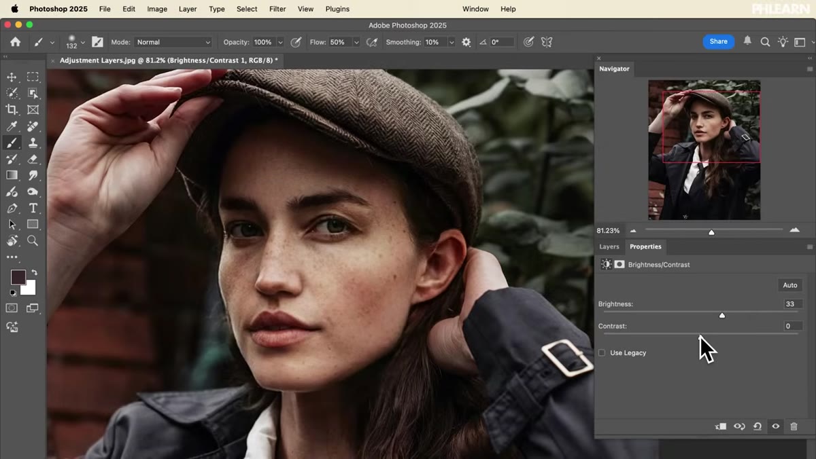Select the Eyedropper tool

[x=12, y=126]
